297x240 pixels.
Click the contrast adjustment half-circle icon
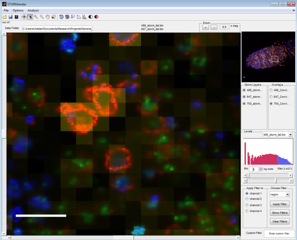91,17
